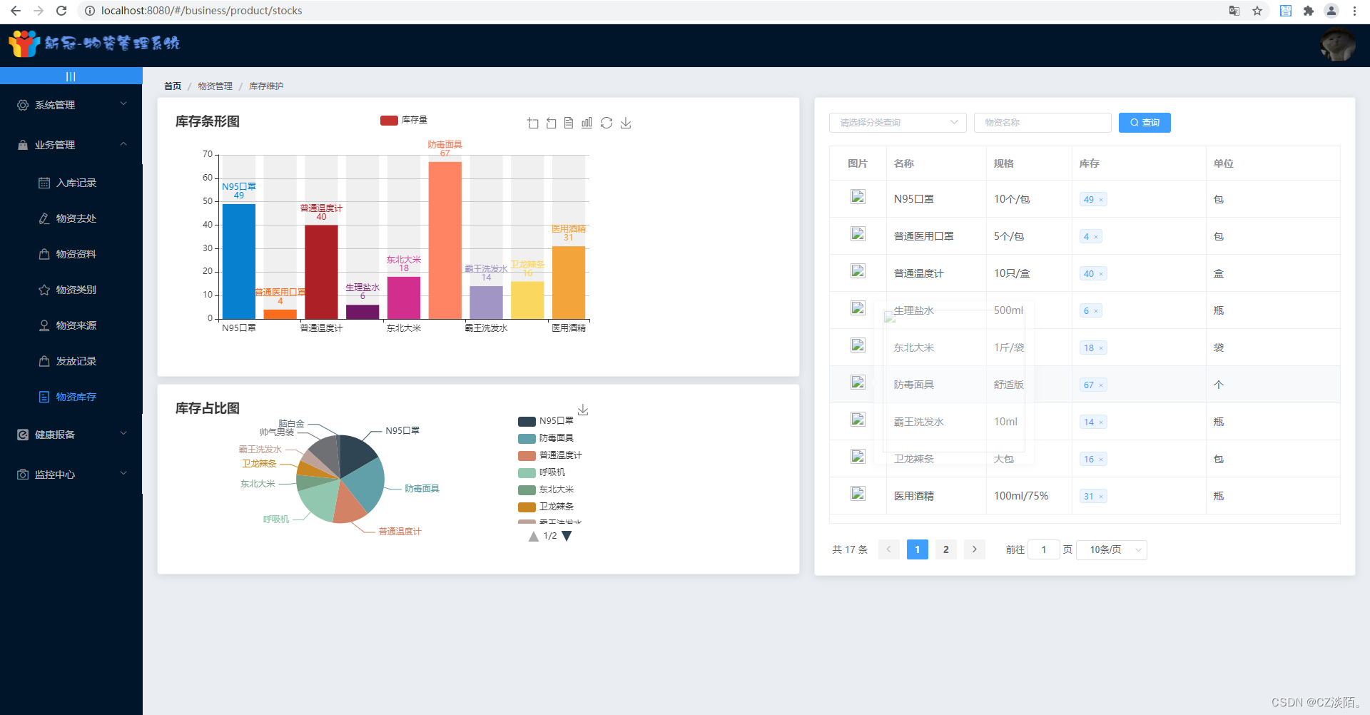Switch to bar chart type icon
The width and height of the screenshot is (1370, 715).
[x=587, y=123]
